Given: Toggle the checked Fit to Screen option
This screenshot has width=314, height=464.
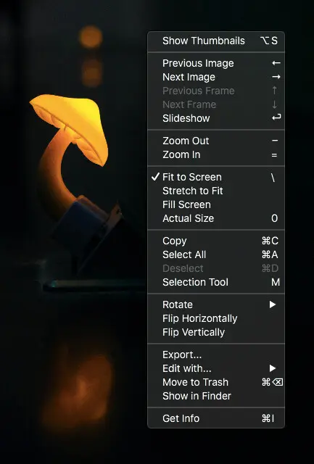Looking at the screenshot, I should click(x=216, y=177).
